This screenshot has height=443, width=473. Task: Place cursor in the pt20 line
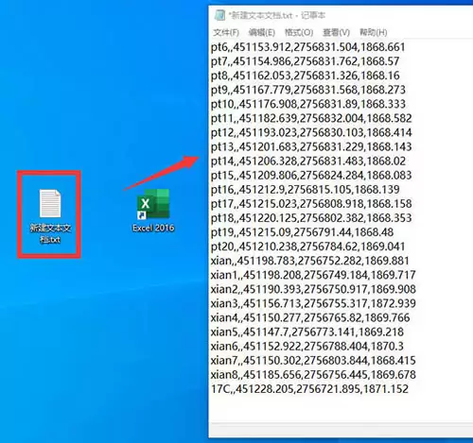pyautogui.click(x=307, y=247)
